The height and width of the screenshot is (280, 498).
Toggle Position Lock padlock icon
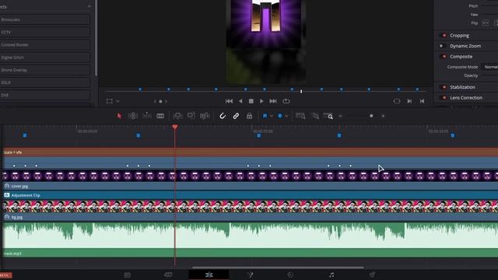249,116
